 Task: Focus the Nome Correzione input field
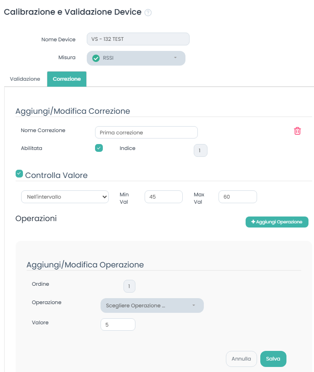click(146, 133)
